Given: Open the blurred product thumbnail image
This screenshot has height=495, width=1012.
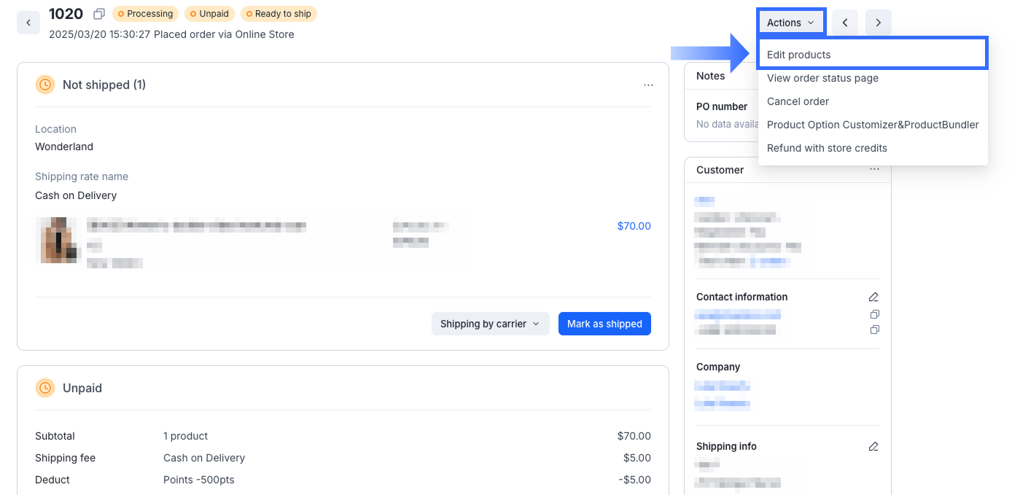Looking at the screenshot, I should pyautogui.click(x=57, y=240).
